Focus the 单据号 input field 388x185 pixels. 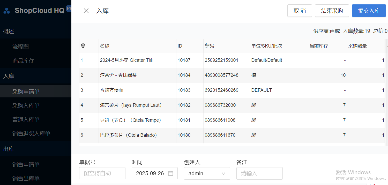(102, 173)
